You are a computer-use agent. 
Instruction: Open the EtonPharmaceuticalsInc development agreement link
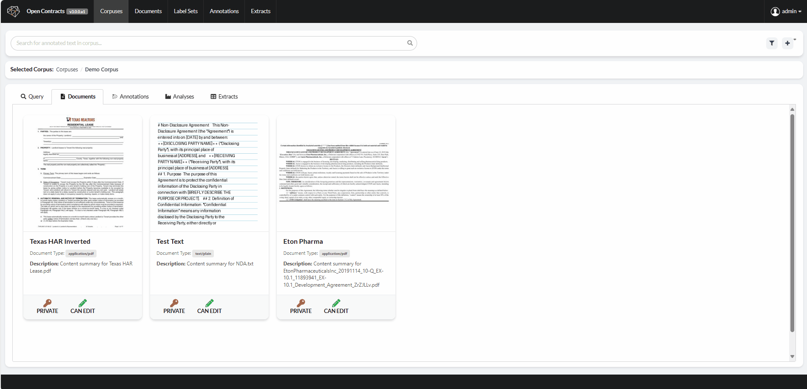click(333, 278)
